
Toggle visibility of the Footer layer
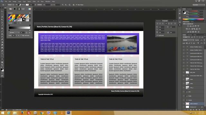click(x=184, y=96)
